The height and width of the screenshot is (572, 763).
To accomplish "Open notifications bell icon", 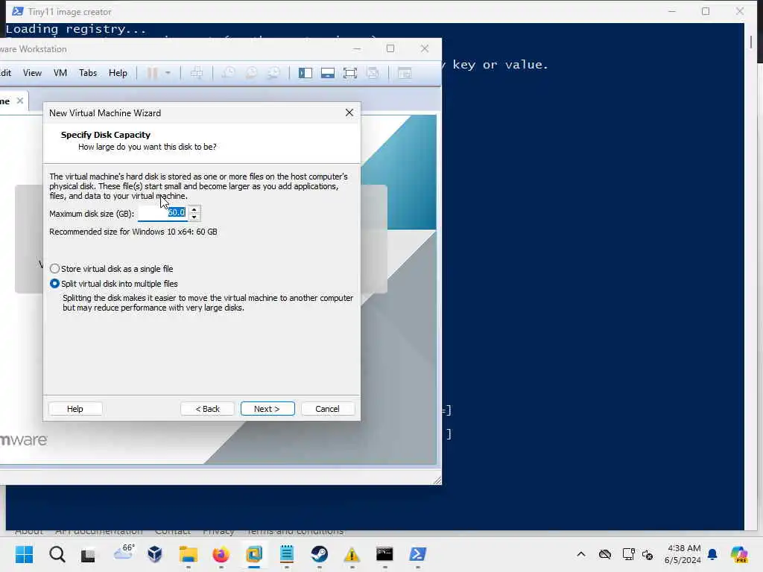I will [x=712, y=554].
